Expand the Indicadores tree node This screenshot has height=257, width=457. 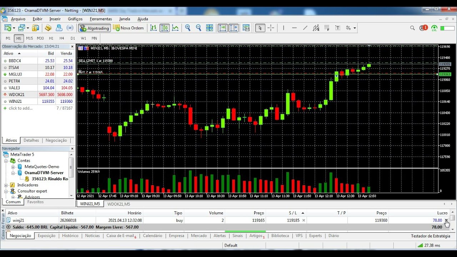(x=6, y=185)
